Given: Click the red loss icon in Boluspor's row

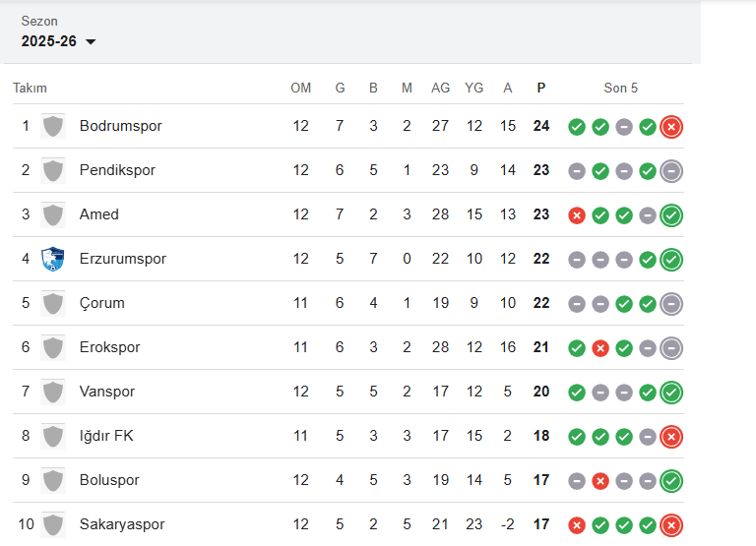Looking at the screenshot, I should (600, 481).
